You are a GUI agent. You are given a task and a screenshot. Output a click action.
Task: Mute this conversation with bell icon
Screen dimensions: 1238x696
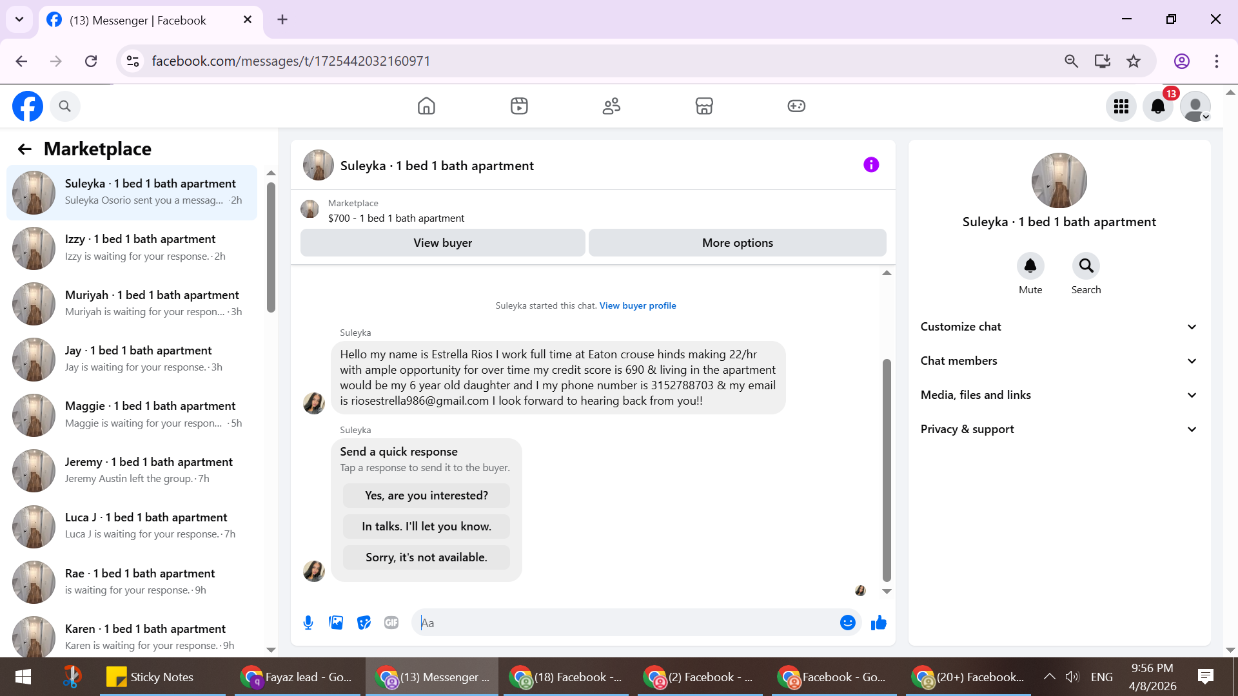(1030, 266)
